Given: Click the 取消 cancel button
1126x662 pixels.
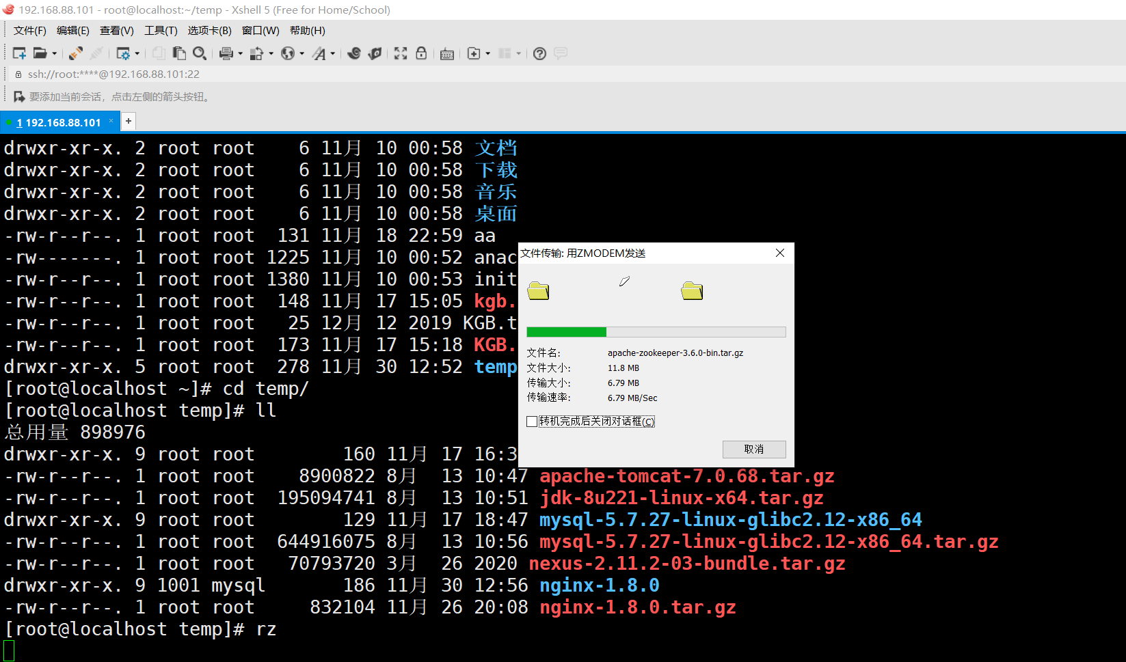Looking at the screenshot, I should point(754,449).
